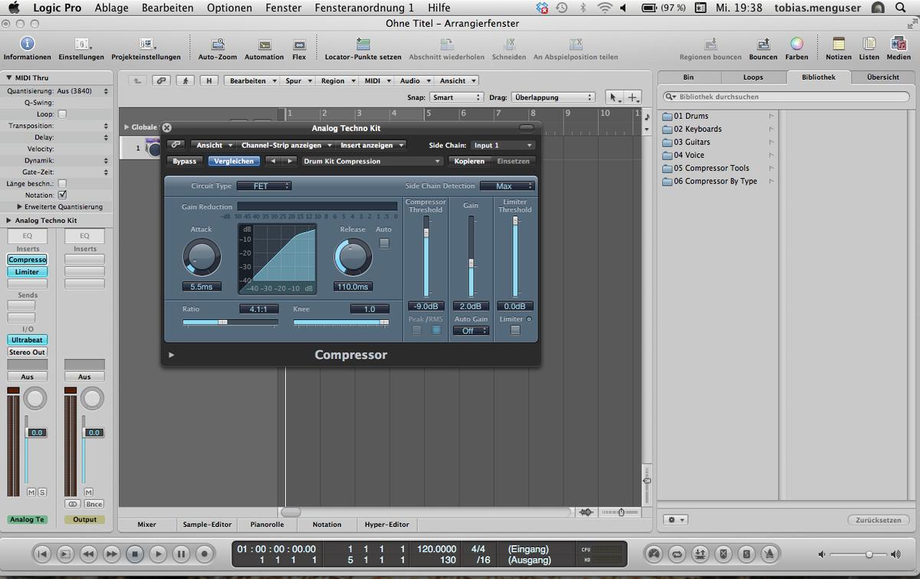Click the Vergleichen button
This screenshot has width=920, height=579.
(234, 161)
